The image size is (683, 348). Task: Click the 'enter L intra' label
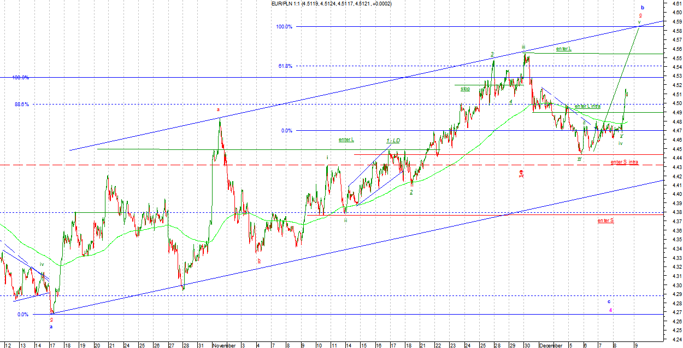(x=588, y=106)
